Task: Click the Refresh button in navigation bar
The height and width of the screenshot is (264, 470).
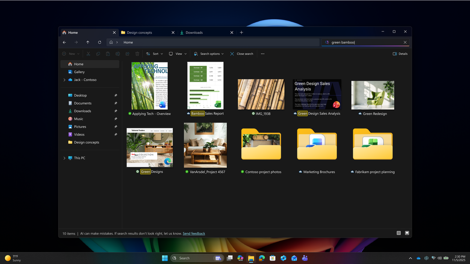Action: click(x=99, y=42)
